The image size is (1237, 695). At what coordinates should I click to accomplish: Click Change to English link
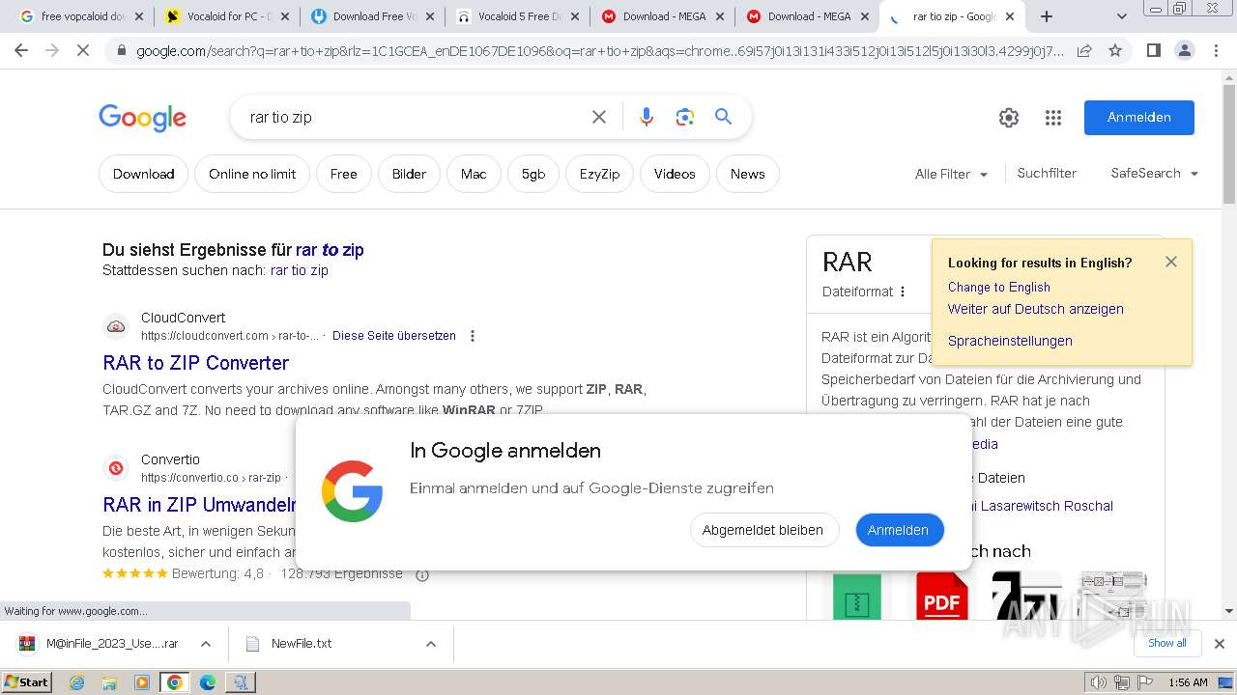[x=998, y=288]
